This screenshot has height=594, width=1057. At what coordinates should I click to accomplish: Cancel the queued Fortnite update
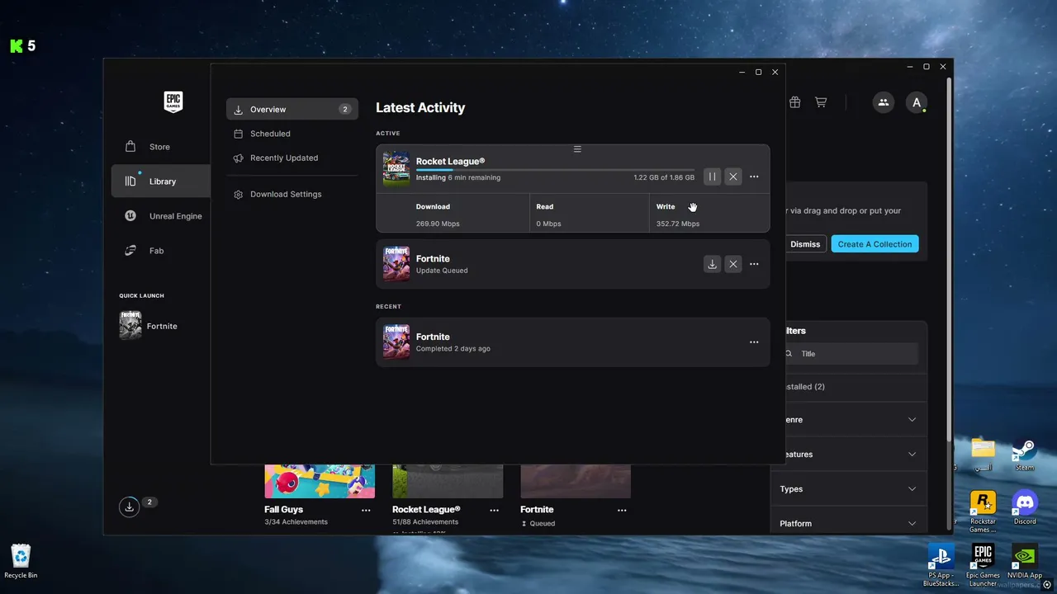[x=732, y=264]
